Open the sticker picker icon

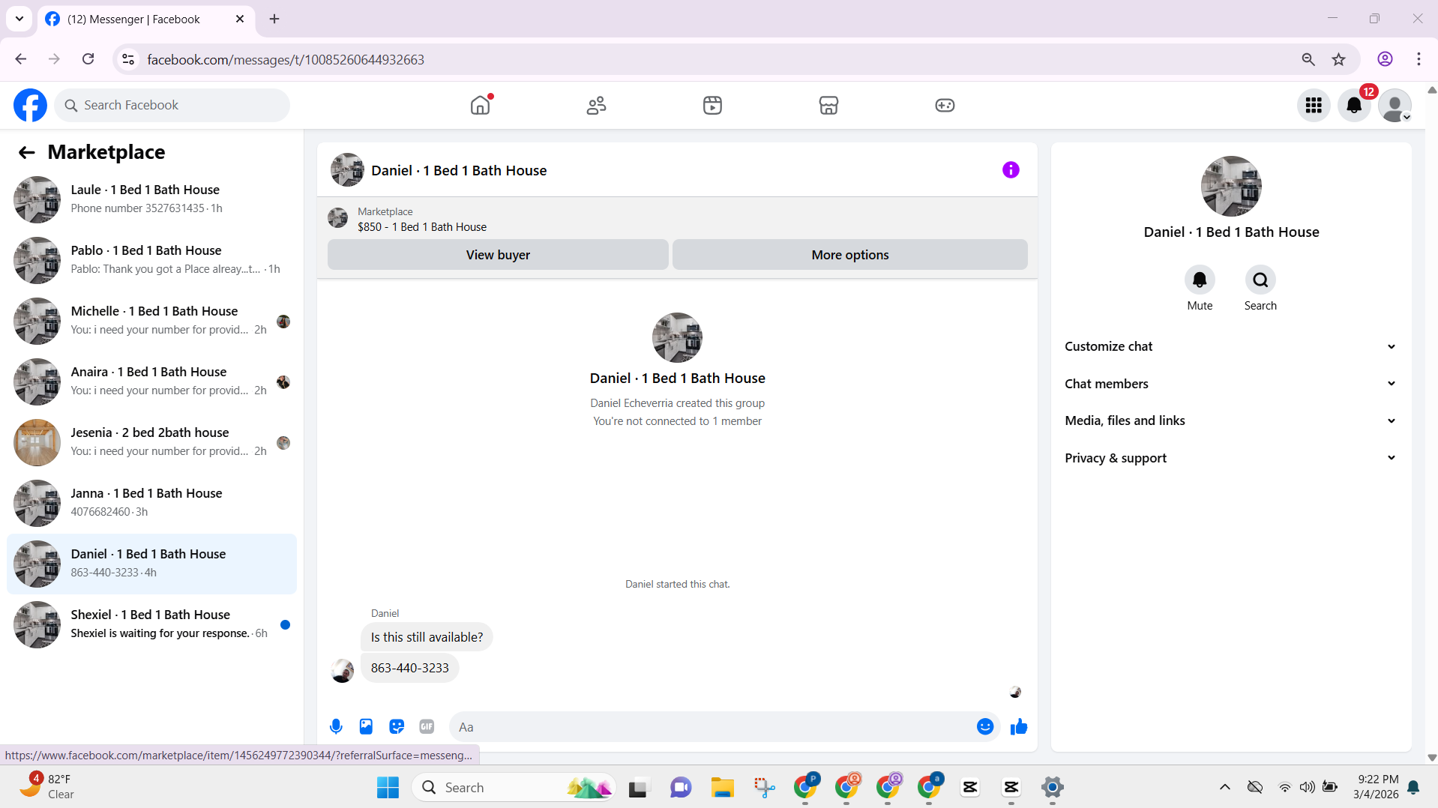(x=397, y=726)
